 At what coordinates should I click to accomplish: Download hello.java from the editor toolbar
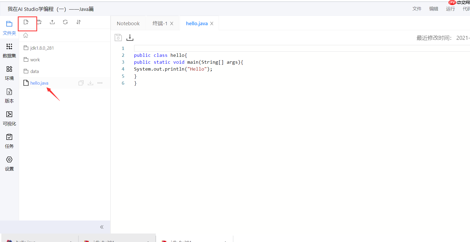(130, 37)
